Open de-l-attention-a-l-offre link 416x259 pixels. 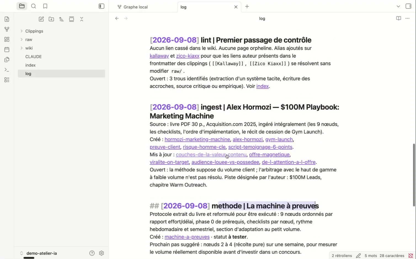click(x=289, y=162)
